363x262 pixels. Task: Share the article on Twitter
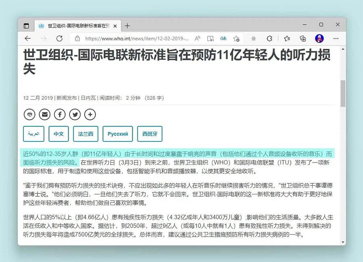(75, 114)
